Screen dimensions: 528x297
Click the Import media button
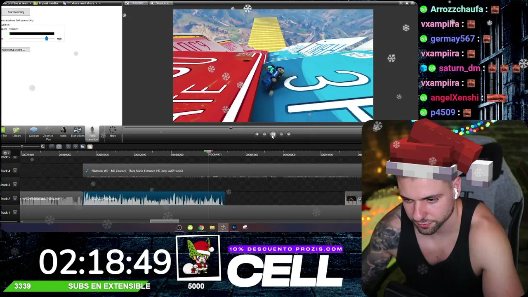46,3
